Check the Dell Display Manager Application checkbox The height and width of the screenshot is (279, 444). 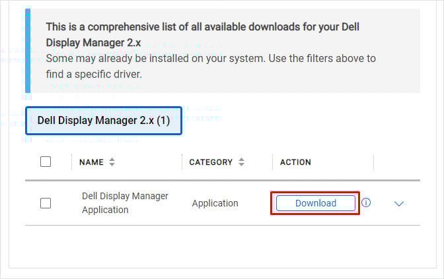(46, 203)
